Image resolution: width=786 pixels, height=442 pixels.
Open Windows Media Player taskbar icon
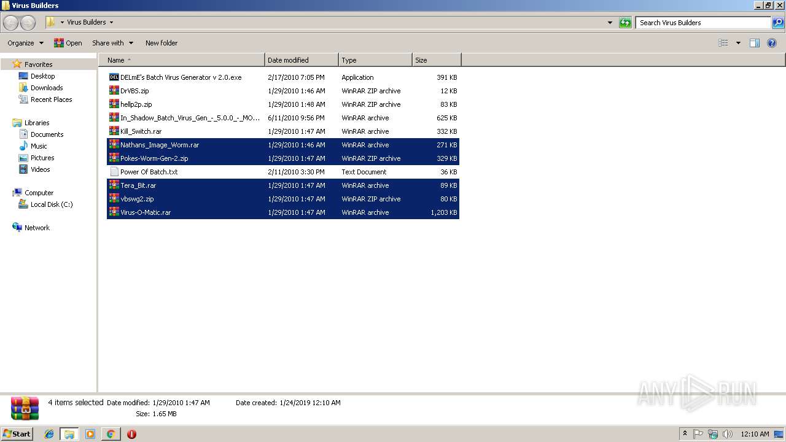pos(90,434)
